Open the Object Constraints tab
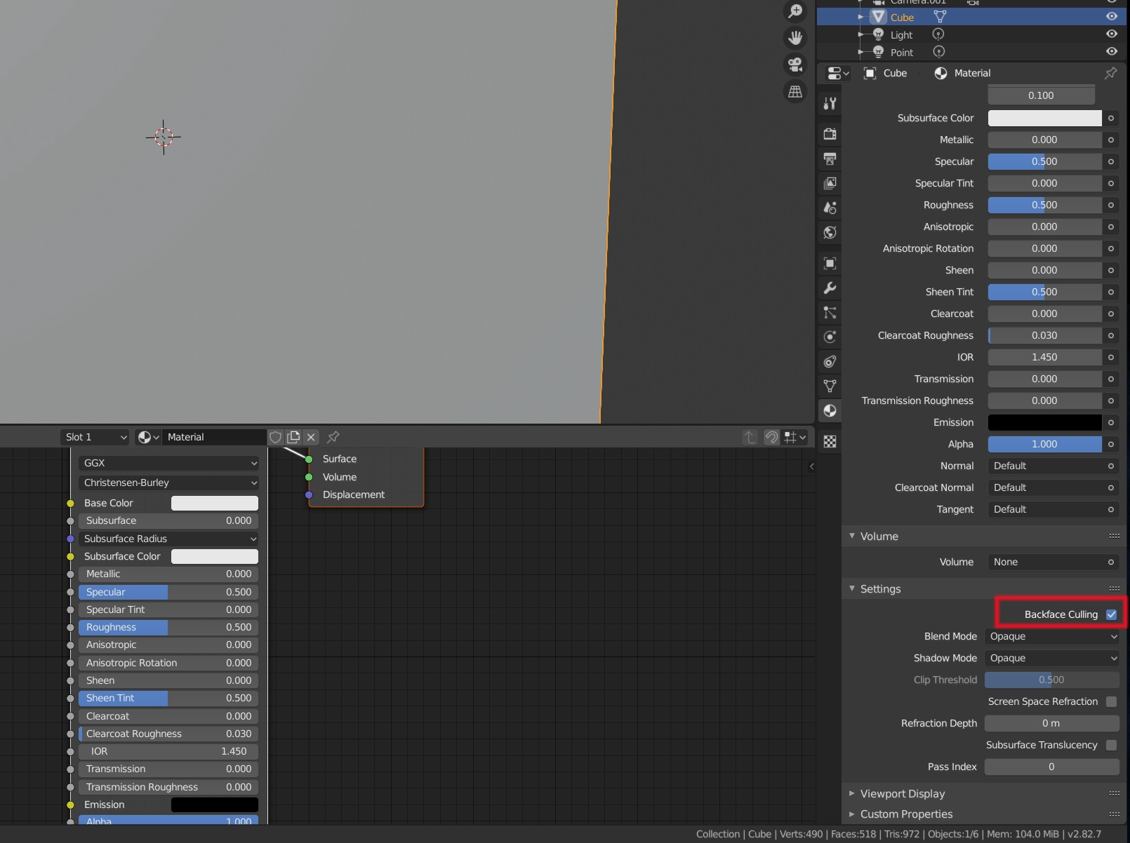The height and width of the screenshot is (843, 1130). pyautogui.click(x=830, y=361)
